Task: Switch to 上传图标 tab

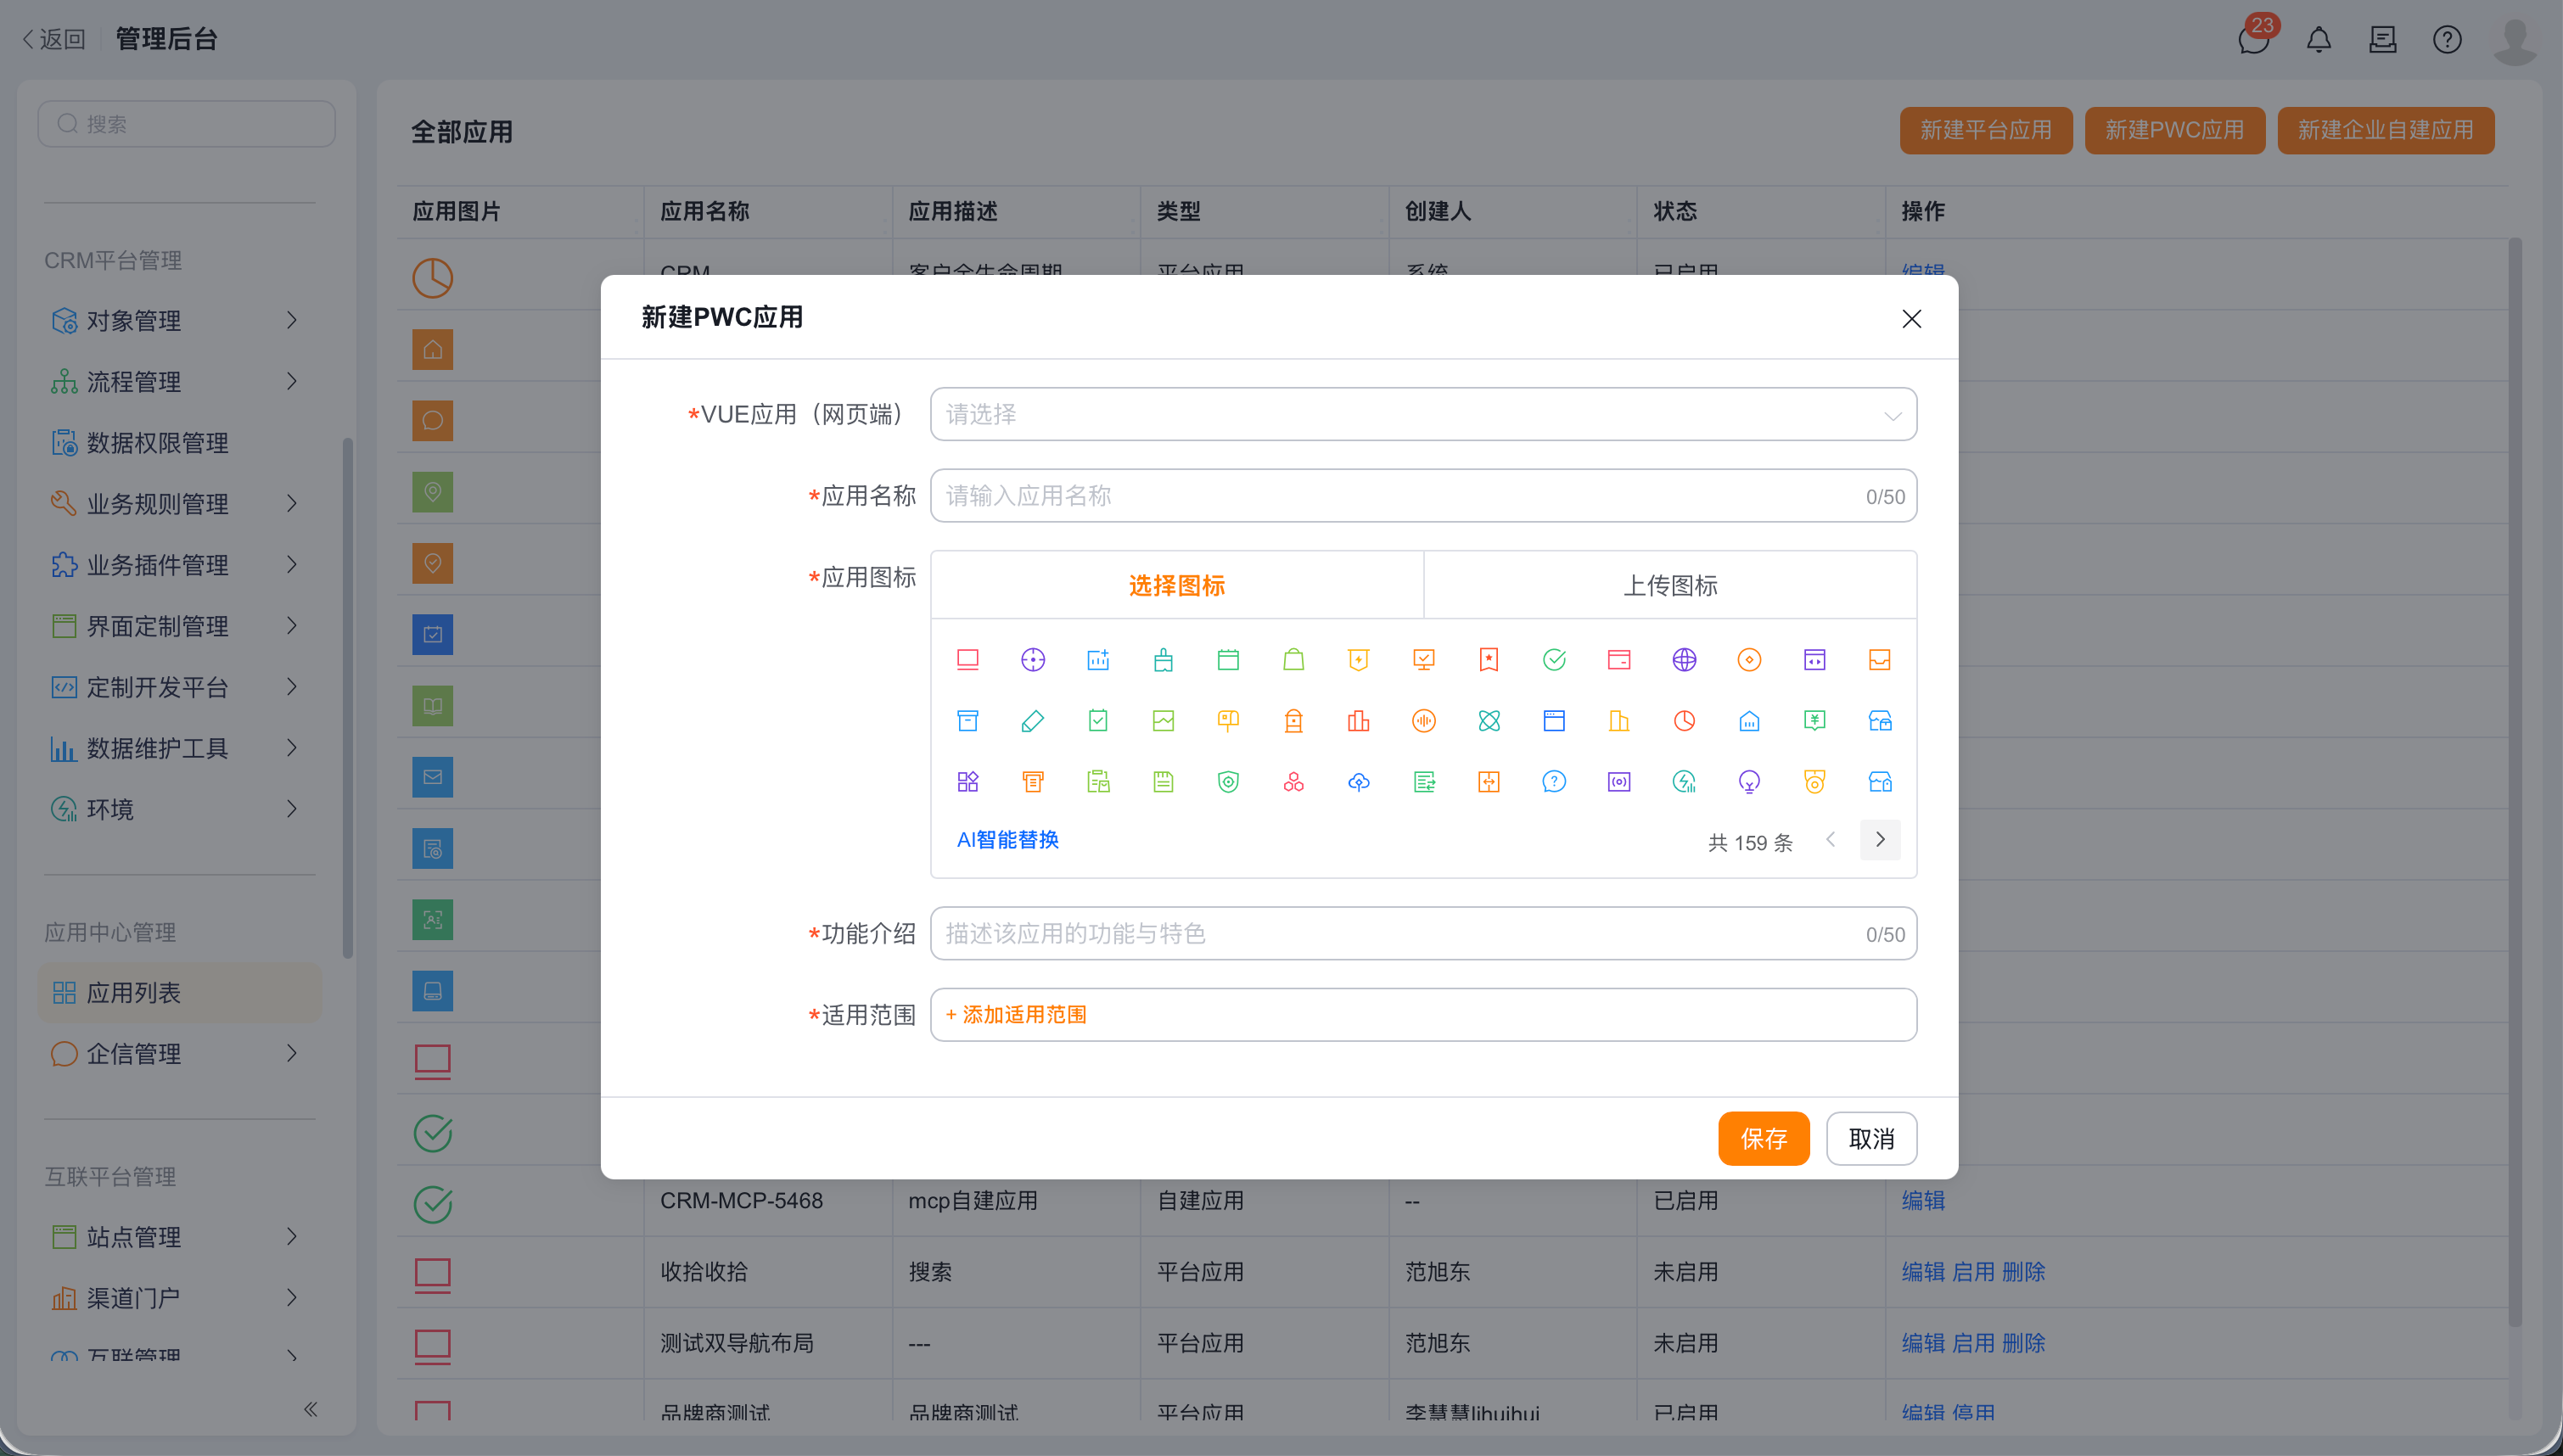Action: click(x=1670, y=586)
